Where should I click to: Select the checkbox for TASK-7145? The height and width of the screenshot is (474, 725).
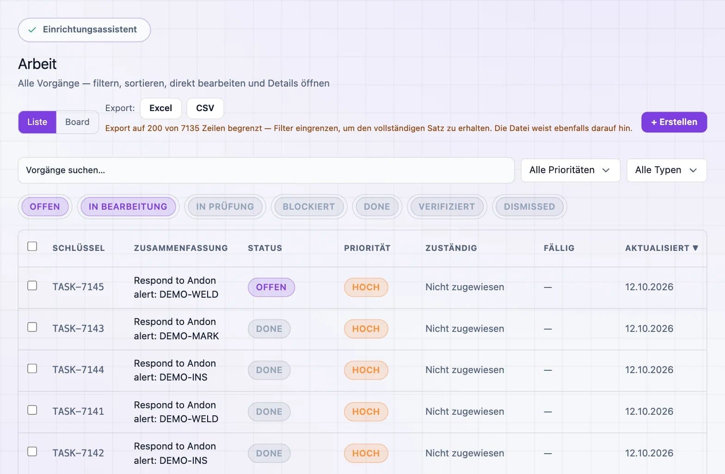coord(32,286)
